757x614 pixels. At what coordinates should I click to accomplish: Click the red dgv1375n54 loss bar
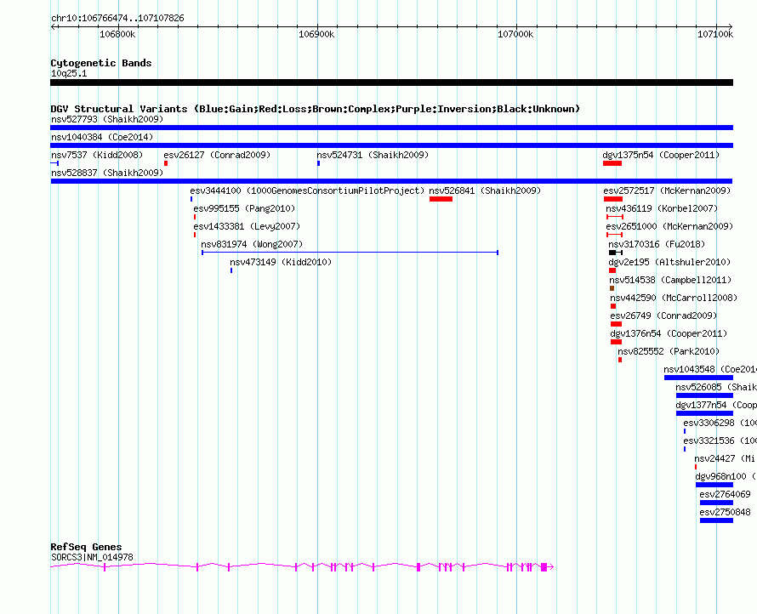click(x=612, y=163)
